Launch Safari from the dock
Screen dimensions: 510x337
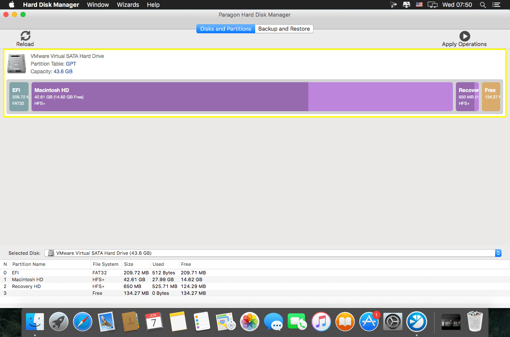click(x=82, y=322)
